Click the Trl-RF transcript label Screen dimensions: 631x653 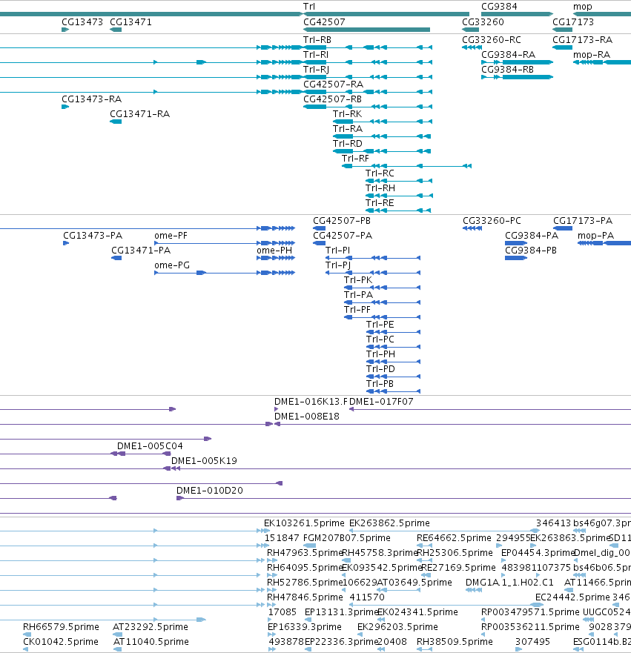click(x=355, y=159)
